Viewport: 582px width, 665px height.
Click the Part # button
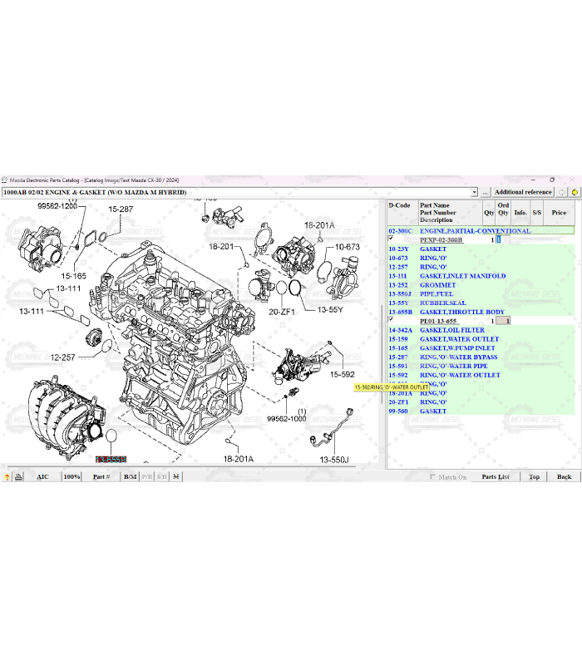(x=101, y=477)
